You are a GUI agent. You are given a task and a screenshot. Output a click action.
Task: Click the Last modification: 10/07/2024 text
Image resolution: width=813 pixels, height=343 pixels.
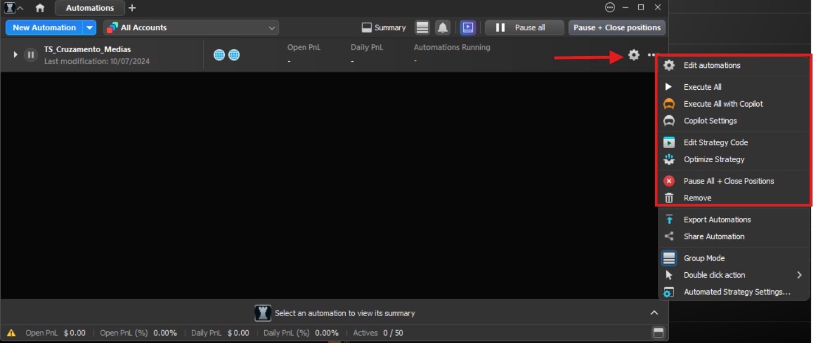97,61
